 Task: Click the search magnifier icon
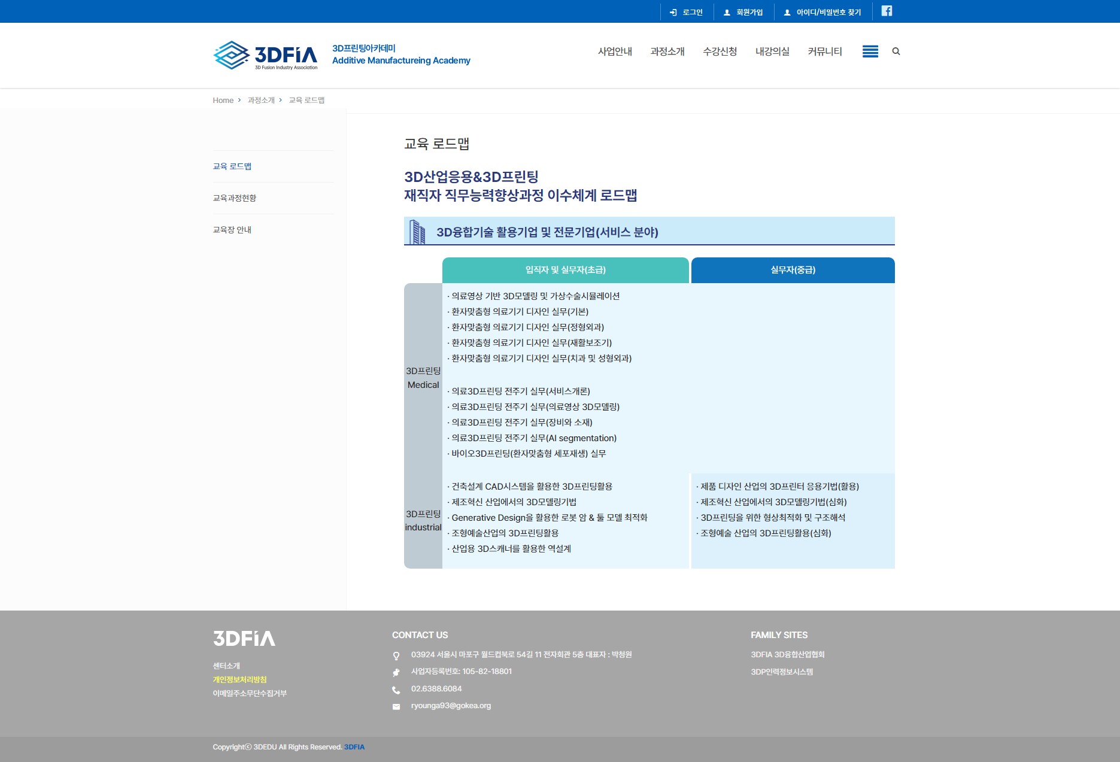tap(896, 51)
